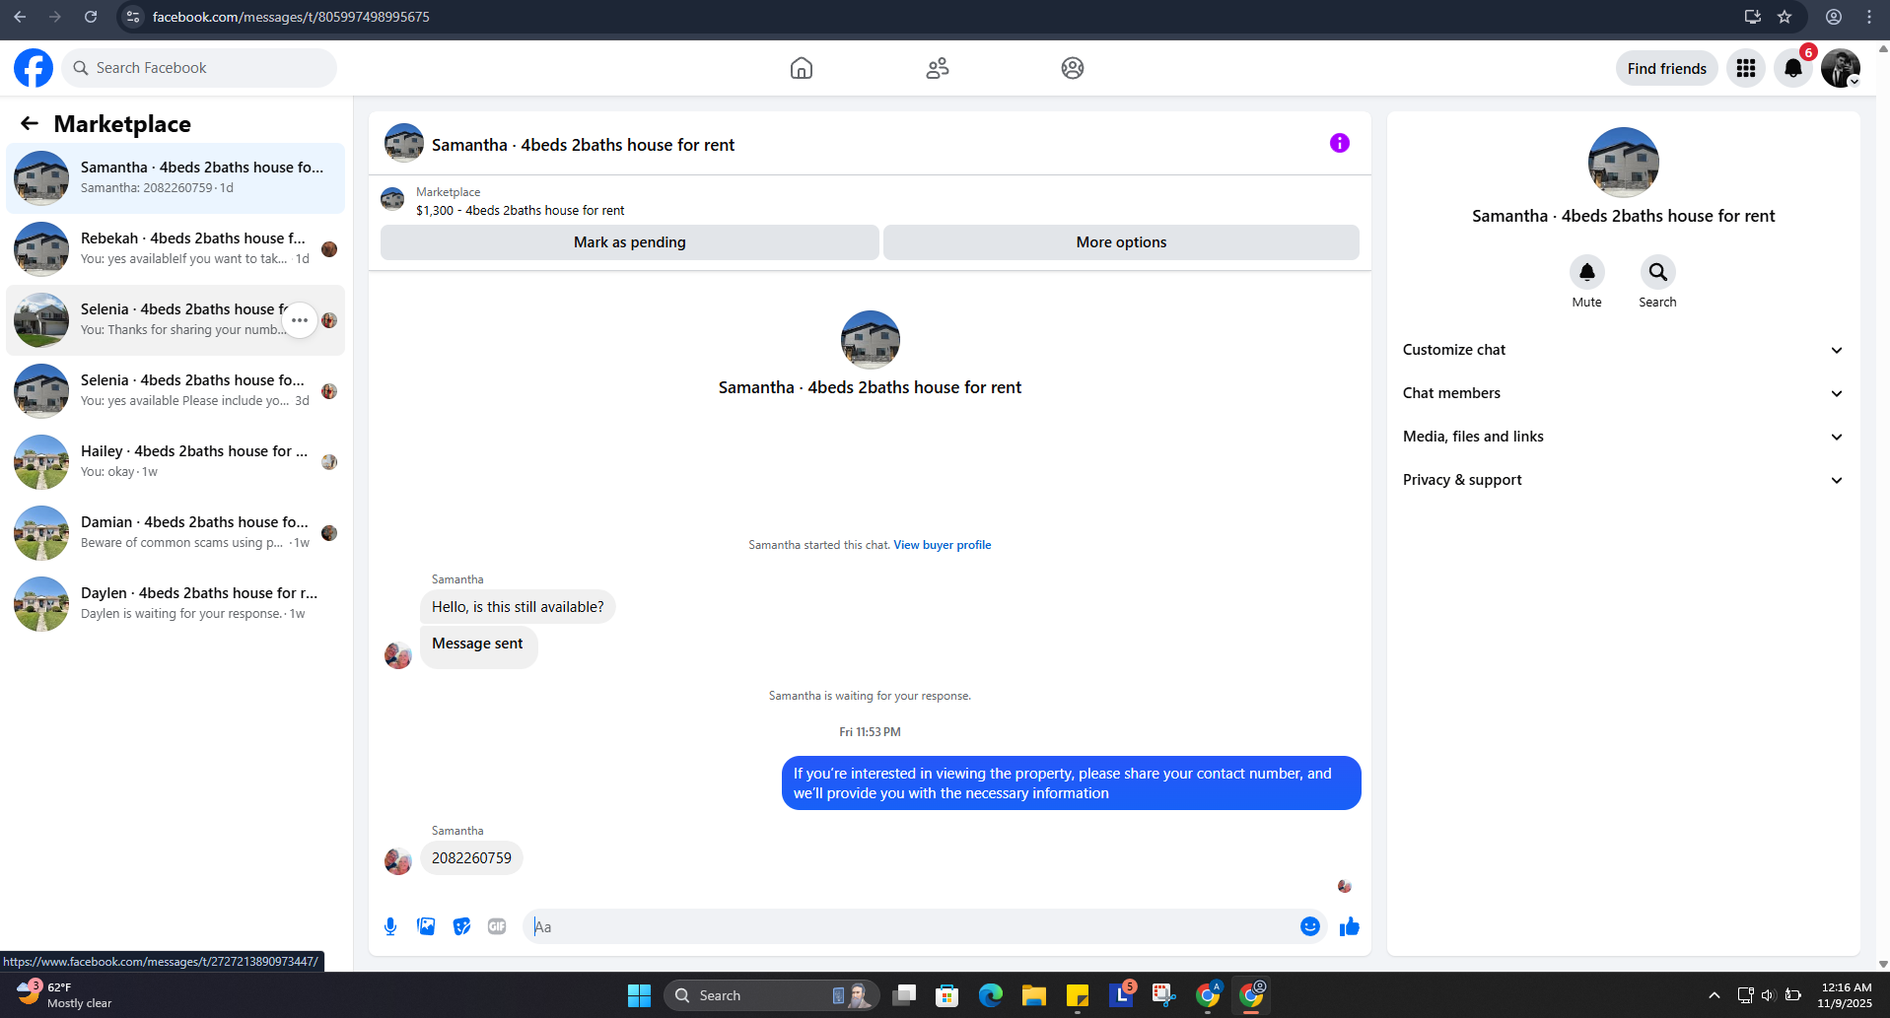Click More options button

coord(1121,242)
